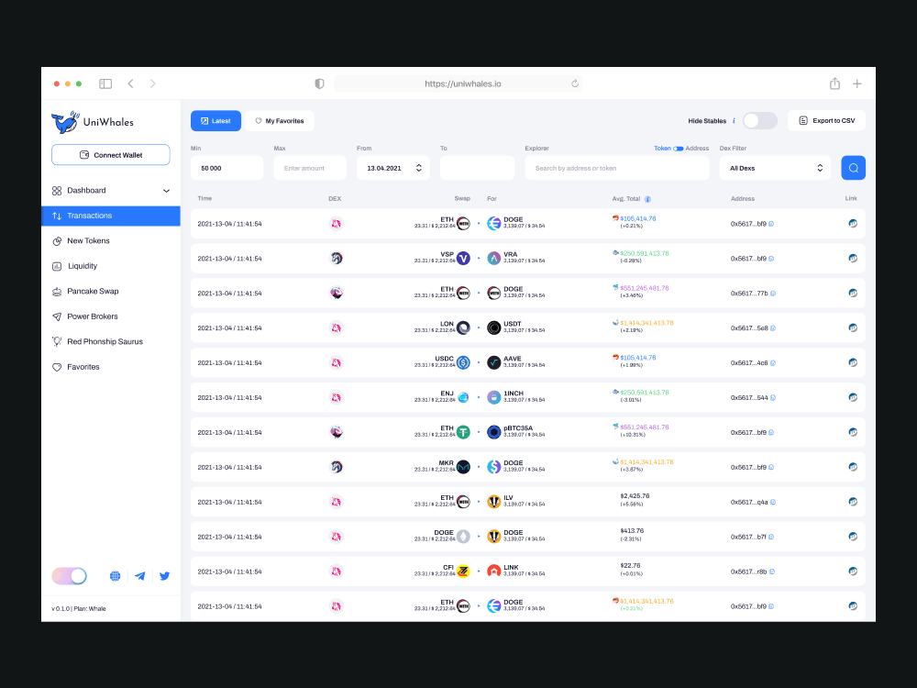This screenshot has height=688, width=917.
Task: Click the DEX icon in ENJ to 1INCH row
Action: 336,398
